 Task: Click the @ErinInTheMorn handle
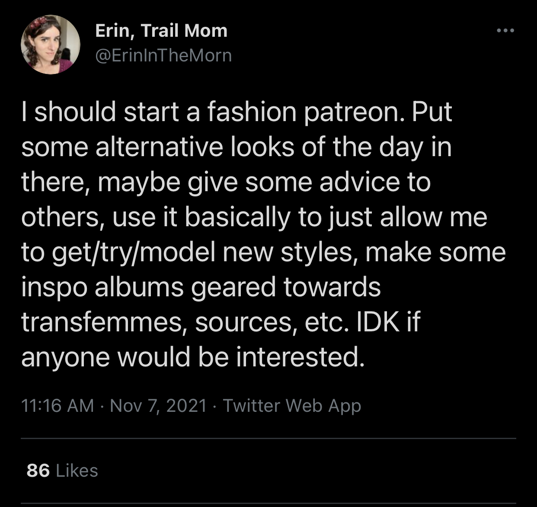[x=163, y=55]
